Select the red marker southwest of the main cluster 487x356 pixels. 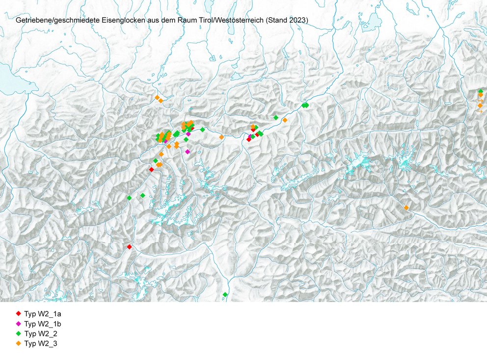(151, 169)
